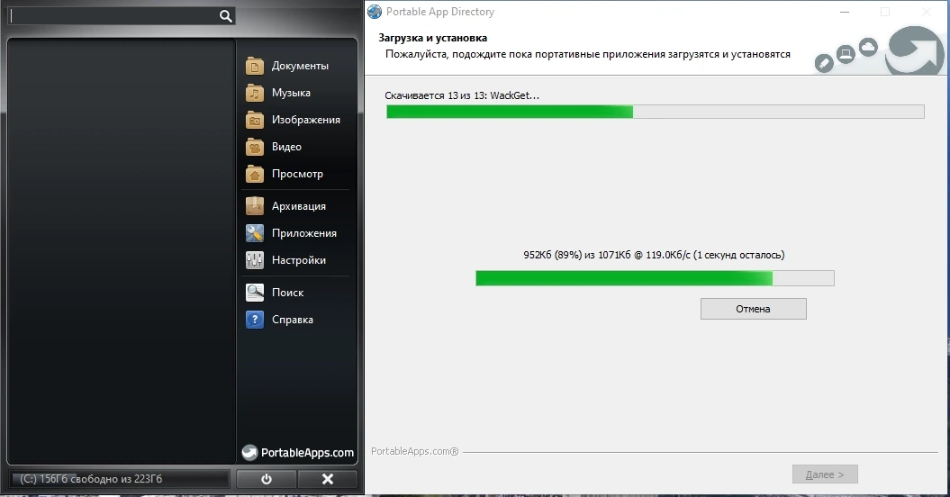950x497 pixels.
Task: Click the power eject button
Action: click(266, 479)
